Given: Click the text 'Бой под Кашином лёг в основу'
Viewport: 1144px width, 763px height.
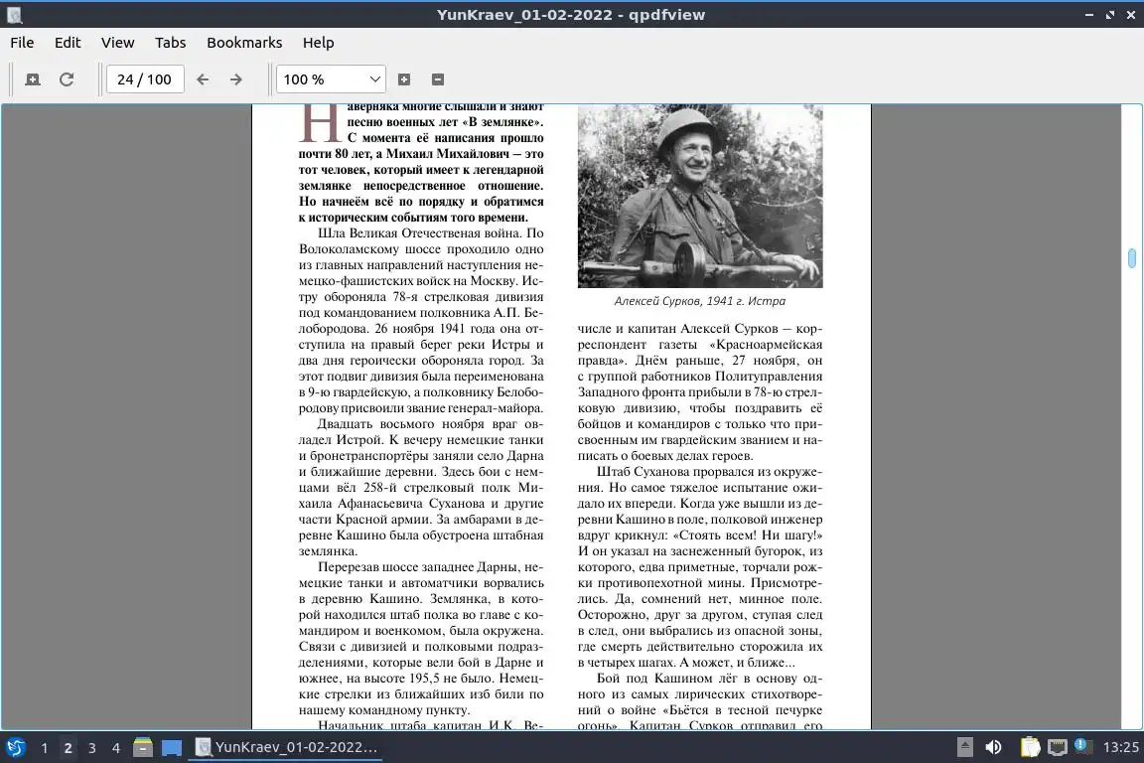Looking at the screenshot, I should pos(698,678).
